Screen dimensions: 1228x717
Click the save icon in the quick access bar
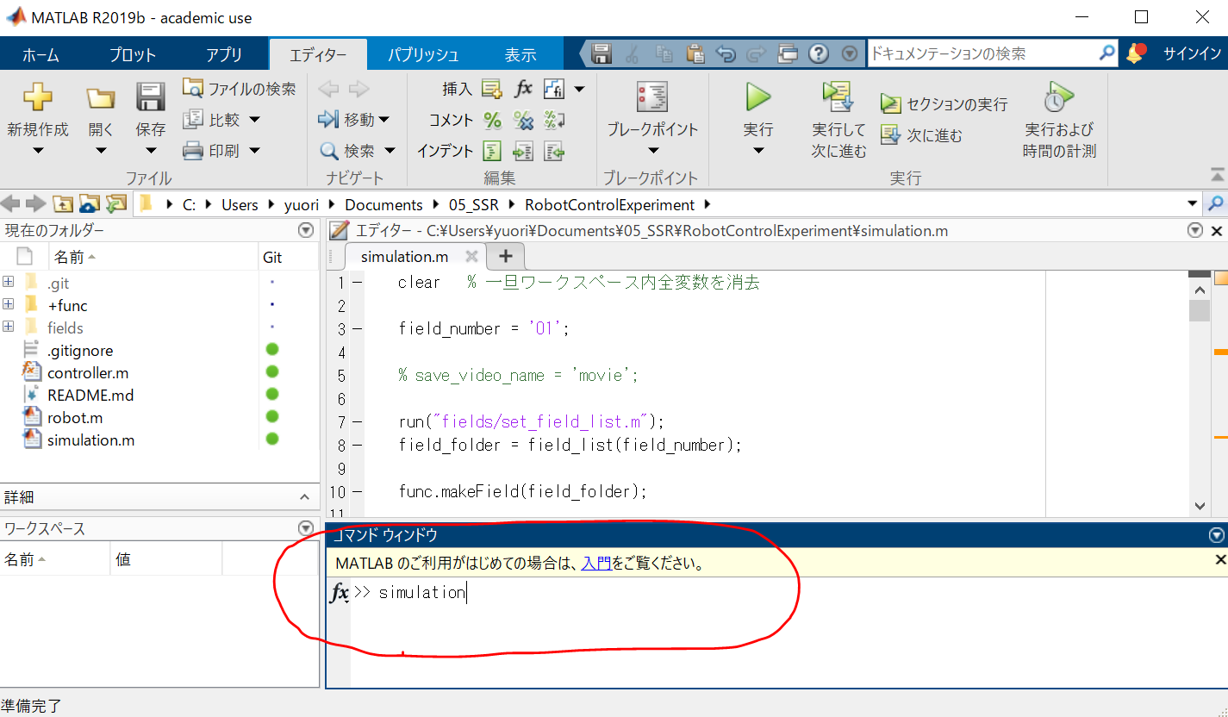coord(602,53)
